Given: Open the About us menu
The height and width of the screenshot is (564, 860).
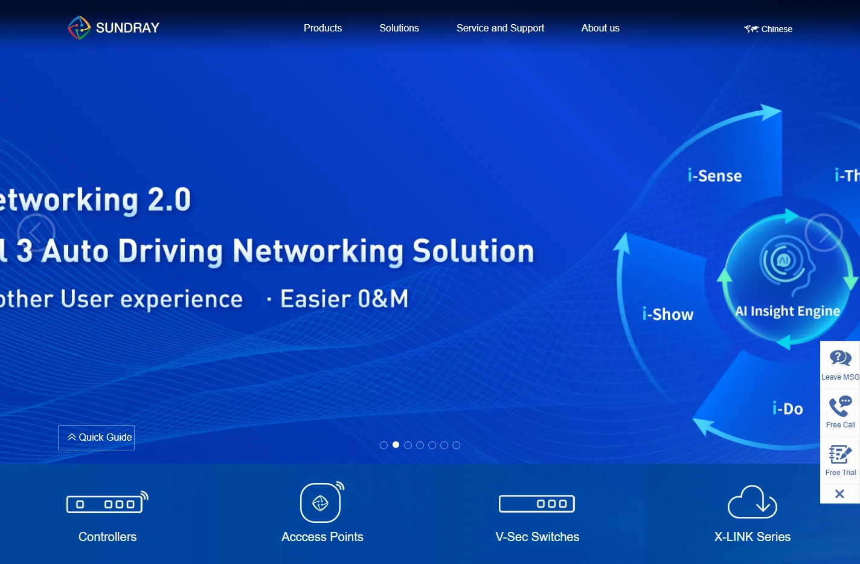Looking at the screenshot, I should pyautogui.click(x=600, y=28).
